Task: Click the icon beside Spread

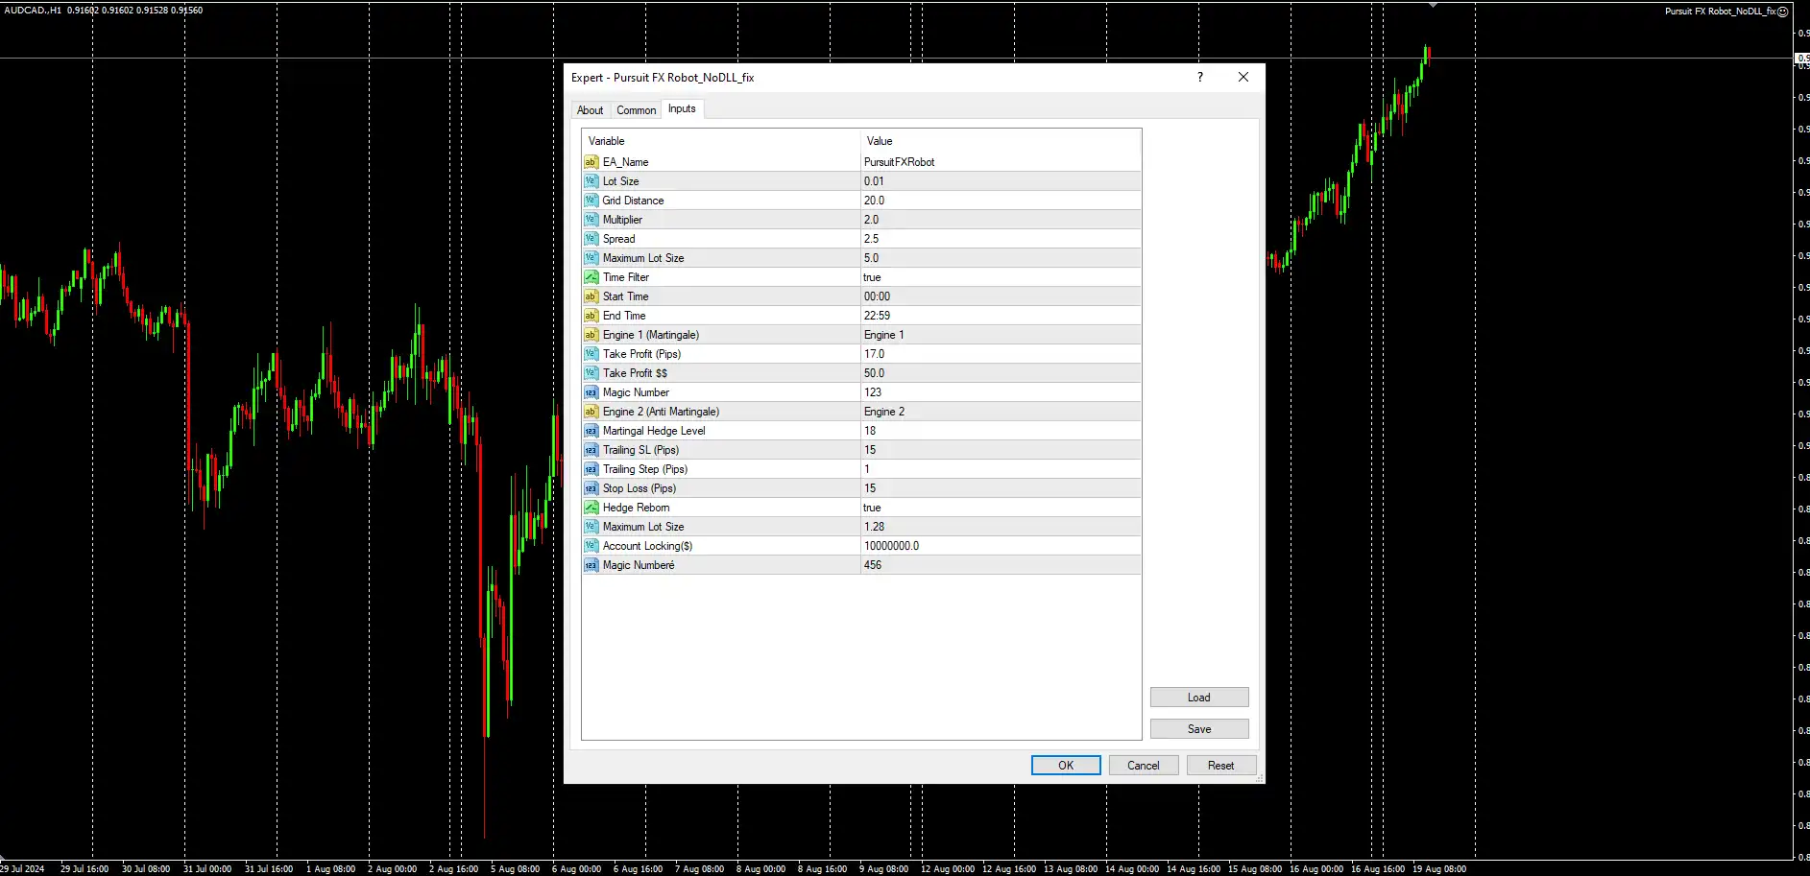Action: point(591,239)
